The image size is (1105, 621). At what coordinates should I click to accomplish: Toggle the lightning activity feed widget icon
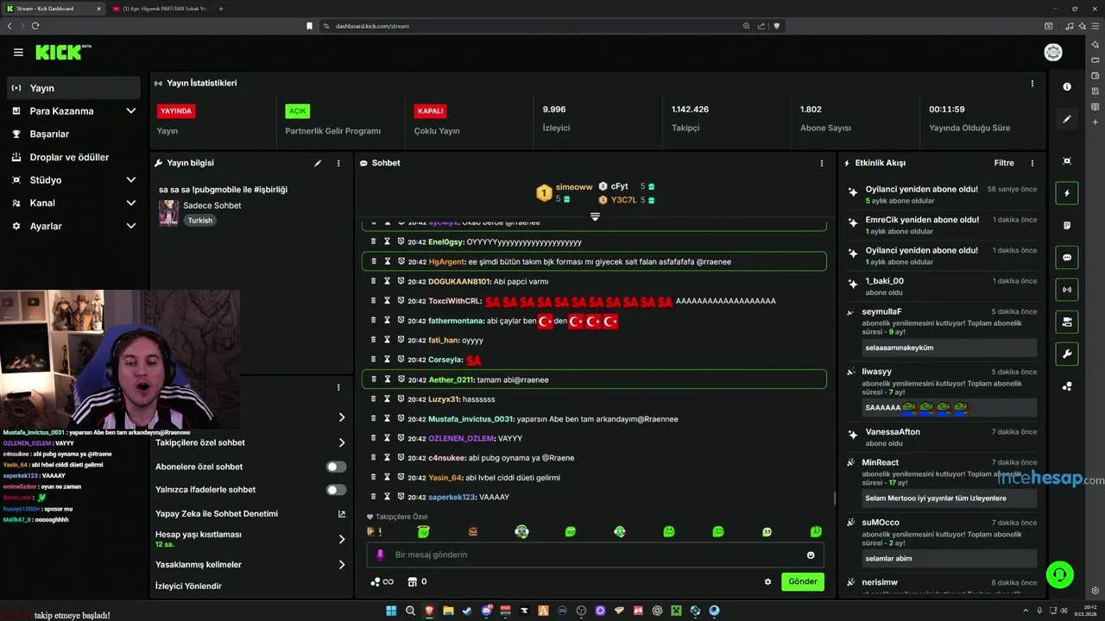(x=1067, y=193)
